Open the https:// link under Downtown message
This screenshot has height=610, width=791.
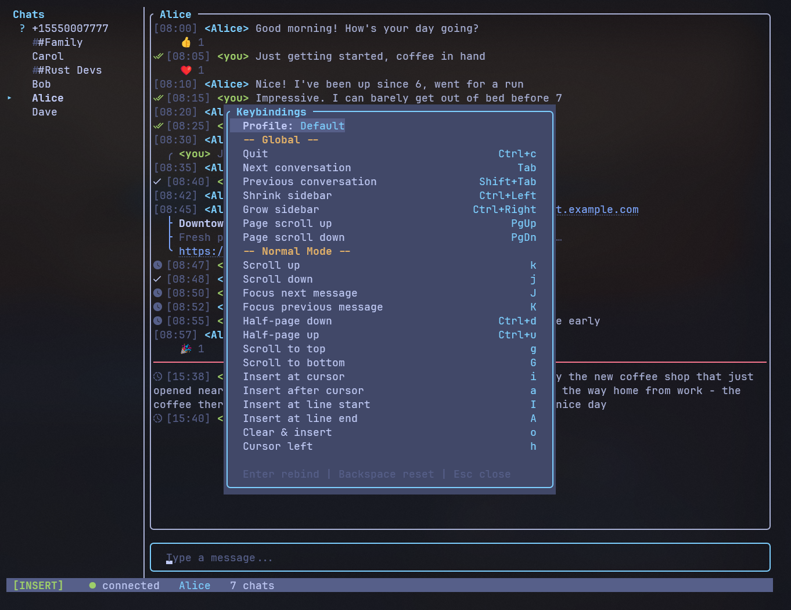pyautogui.click(x=202, y=251)
